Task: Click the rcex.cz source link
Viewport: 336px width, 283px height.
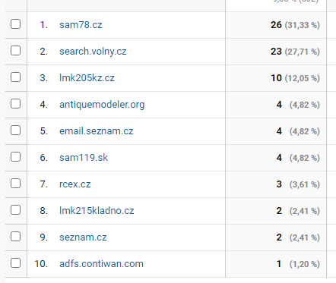Action: point(75,184)
